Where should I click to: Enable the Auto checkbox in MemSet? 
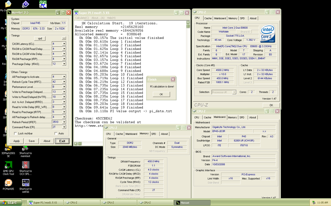pos(56,134)
